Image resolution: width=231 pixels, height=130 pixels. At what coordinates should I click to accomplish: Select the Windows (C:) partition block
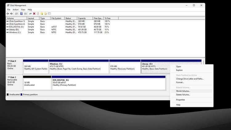point(79,68)
